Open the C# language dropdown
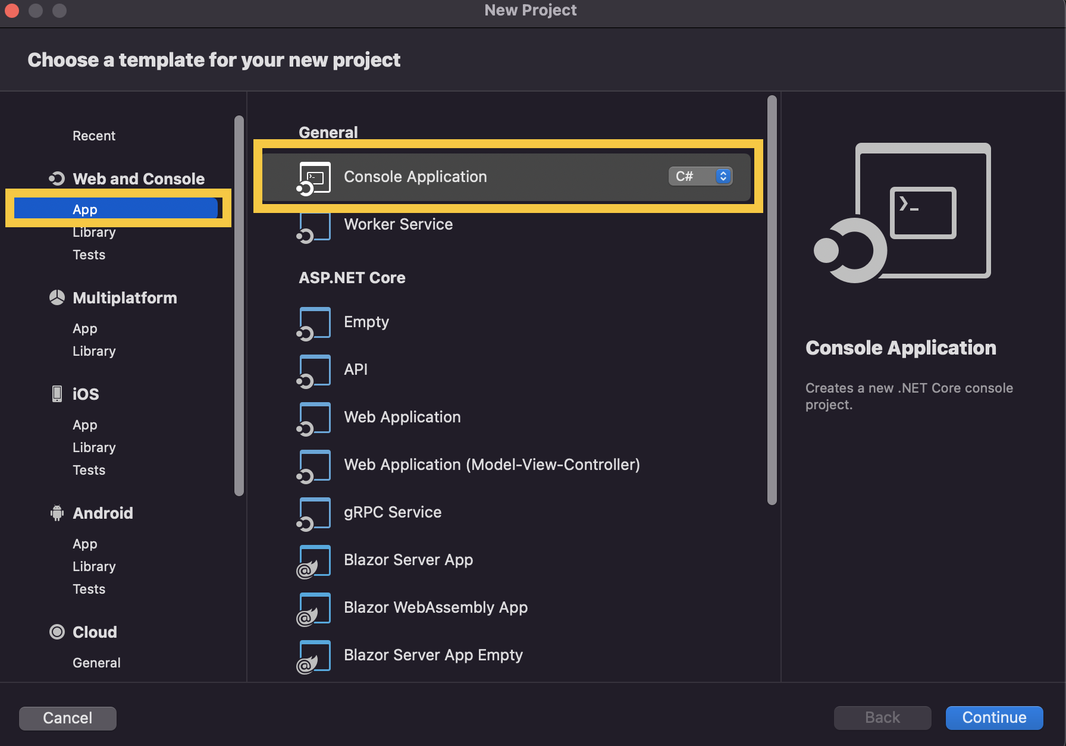1066x746 pixels. 700,176
